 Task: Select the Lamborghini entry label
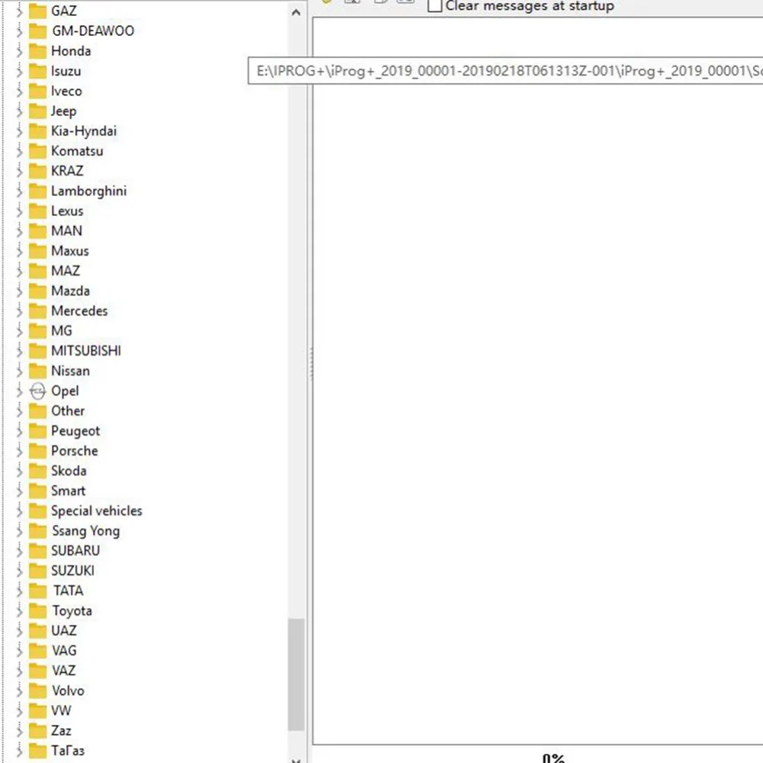89,191
